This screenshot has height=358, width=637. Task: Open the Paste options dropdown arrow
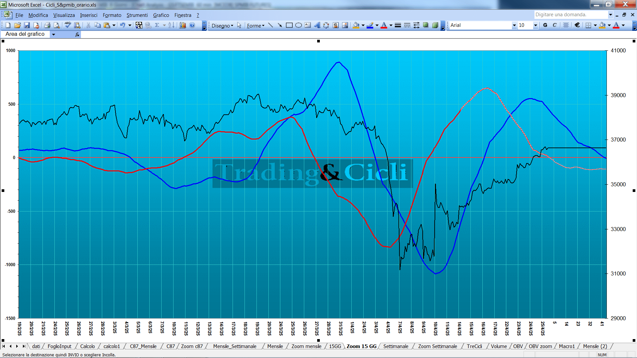(x=114, y=25)
